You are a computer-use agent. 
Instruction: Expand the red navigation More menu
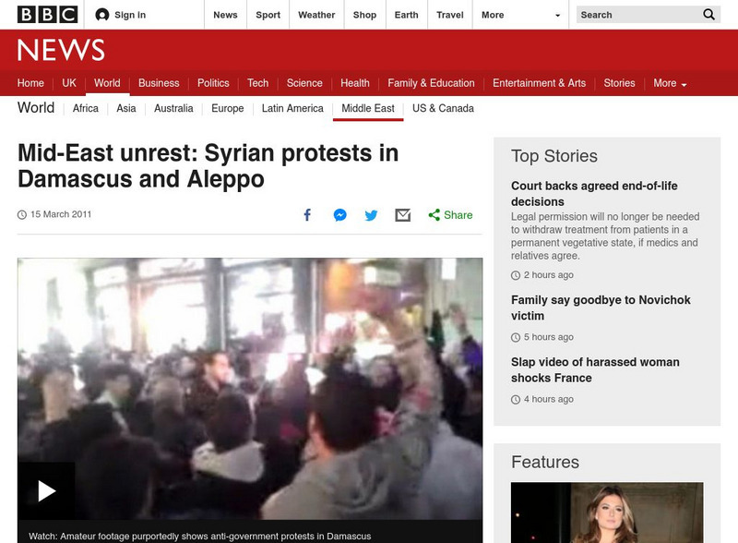(x=670, y=83)
